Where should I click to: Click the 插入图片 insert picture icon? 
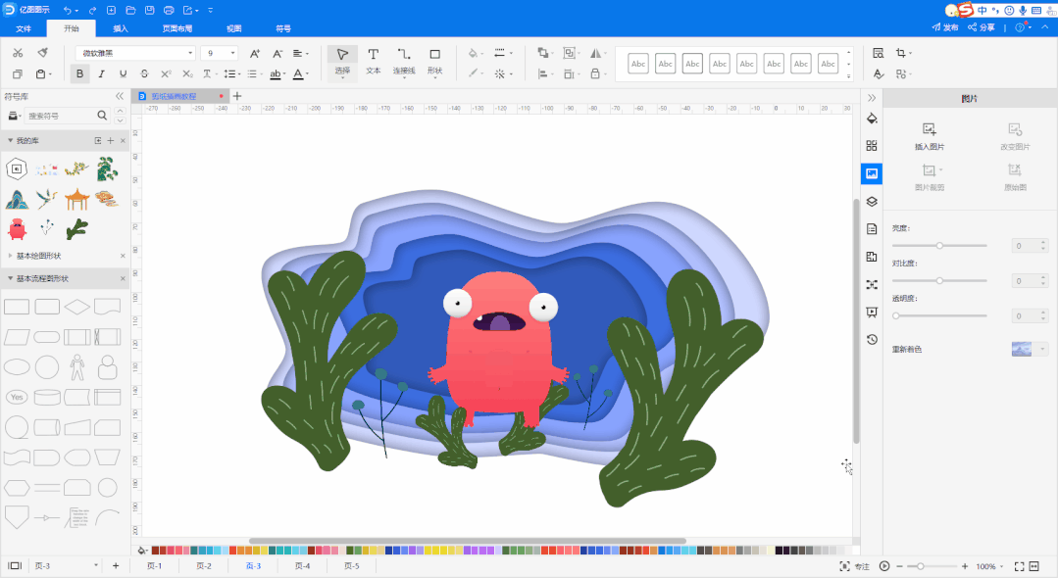(930, 128)
